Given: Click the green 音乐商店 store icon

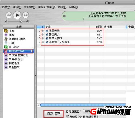Looking at the screenshot, I should pos(6,47).
